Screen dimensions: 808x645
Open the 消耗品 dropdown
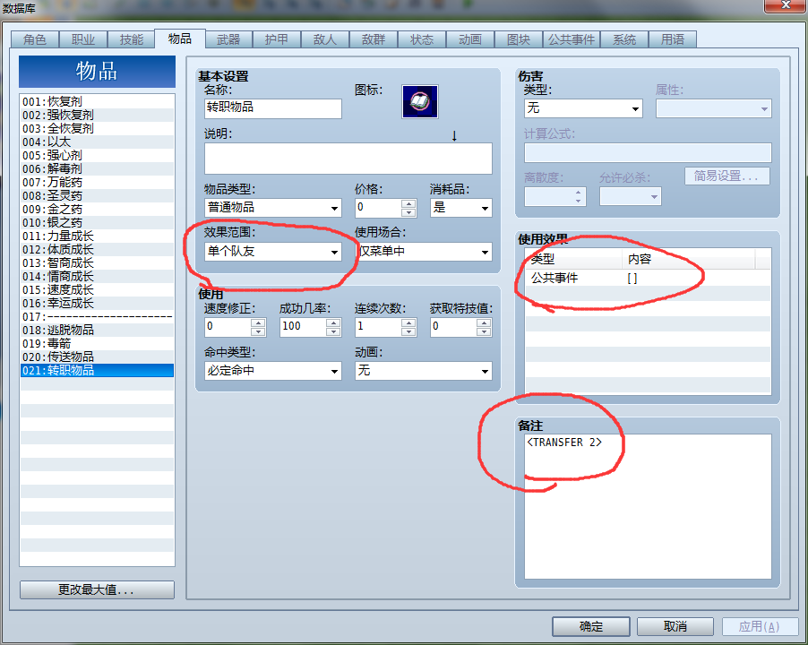click(461, 208)
